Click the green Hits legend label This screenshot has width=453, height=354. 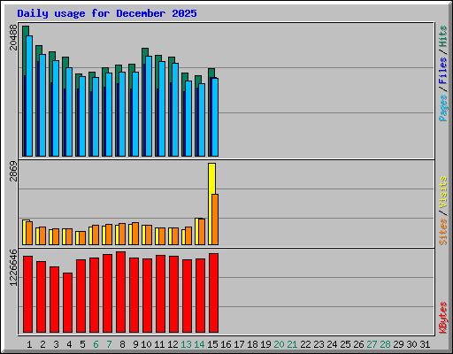(x=442, y=36)
